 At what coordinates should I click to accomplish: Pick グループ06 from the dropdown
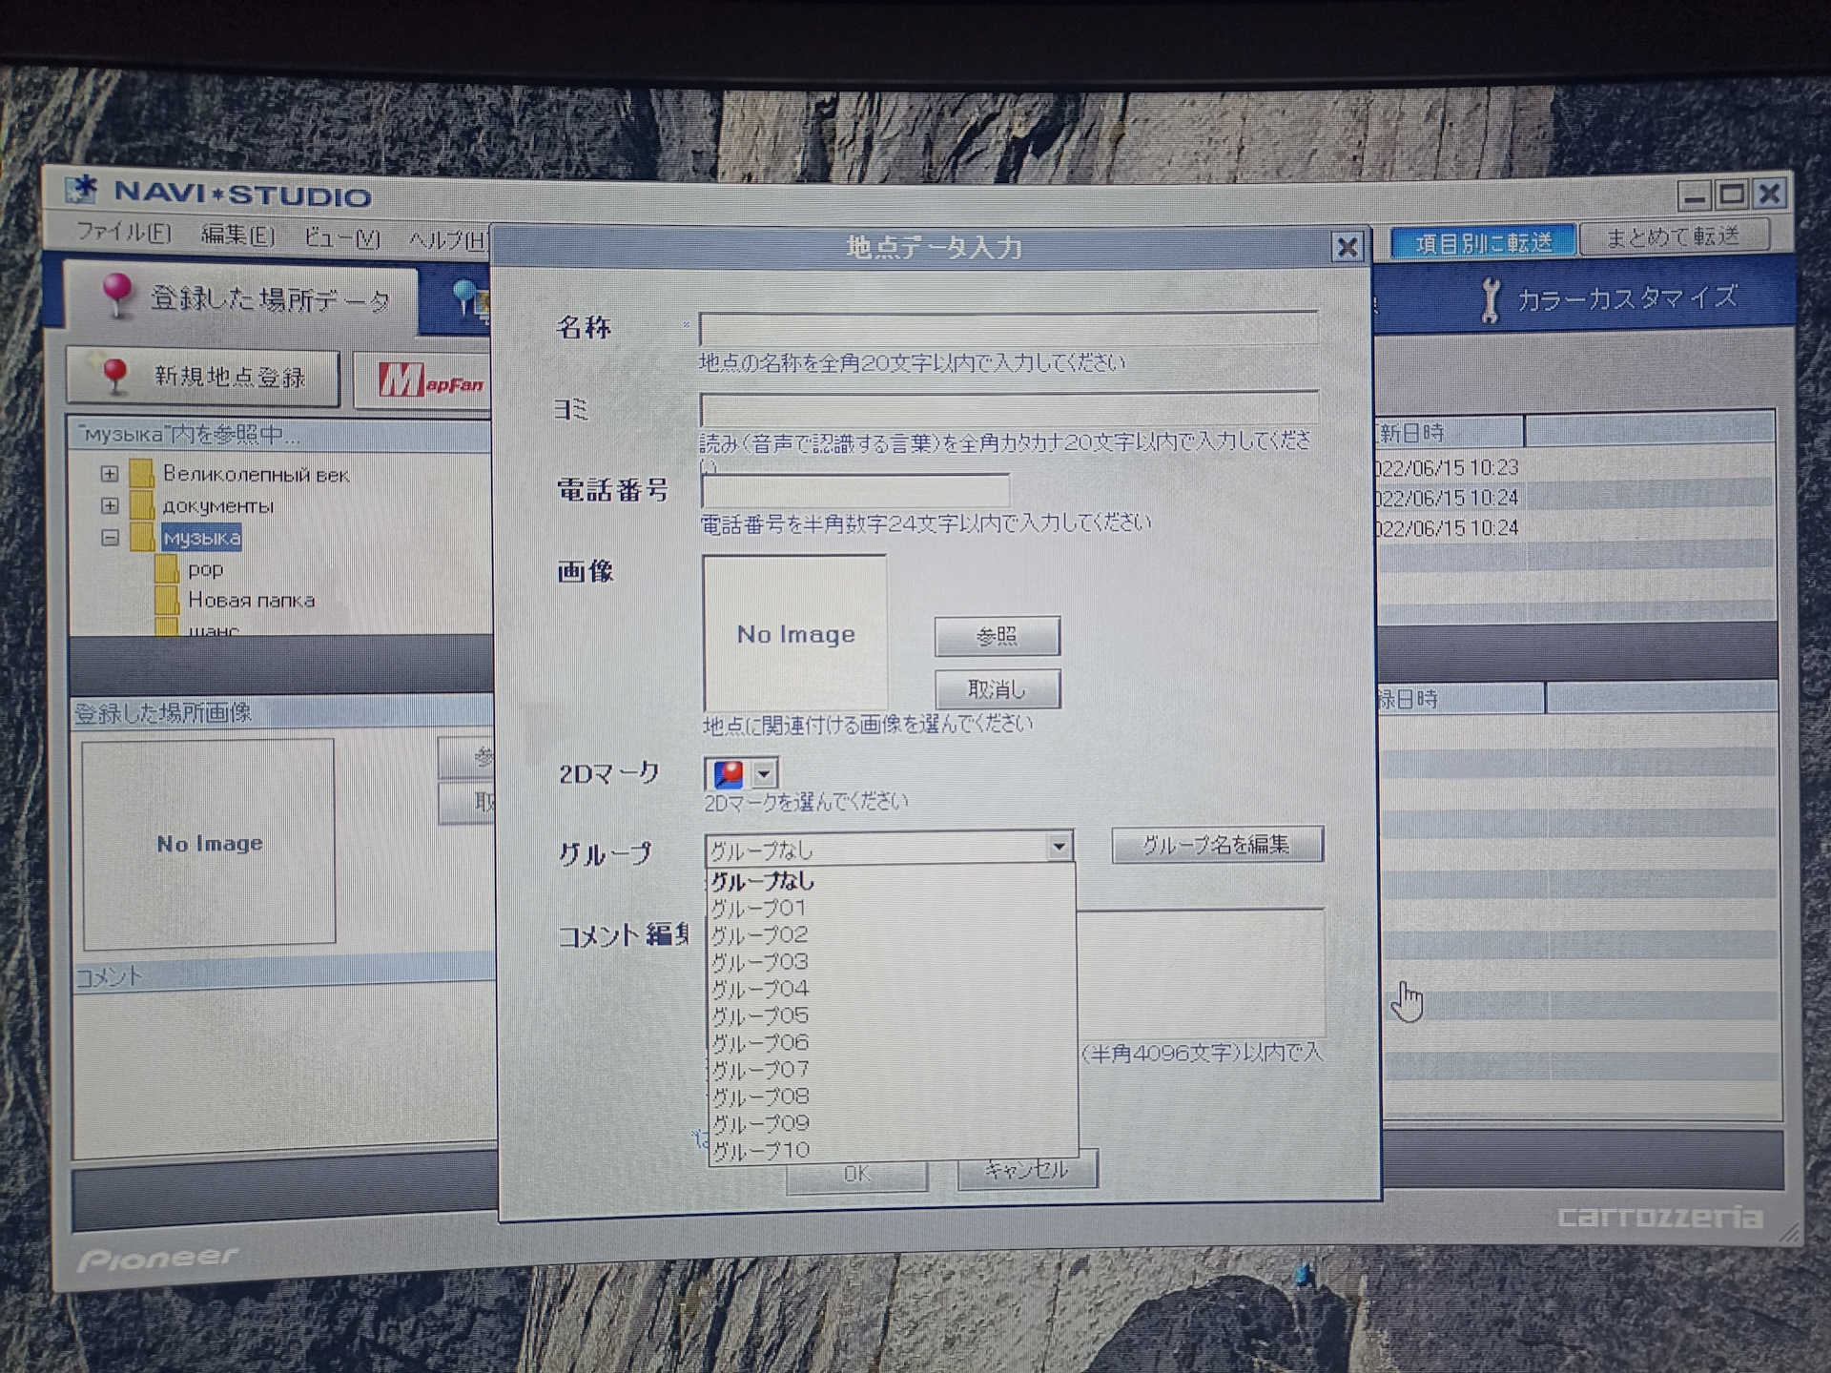pyautogui.click(x=893, y=1042)
